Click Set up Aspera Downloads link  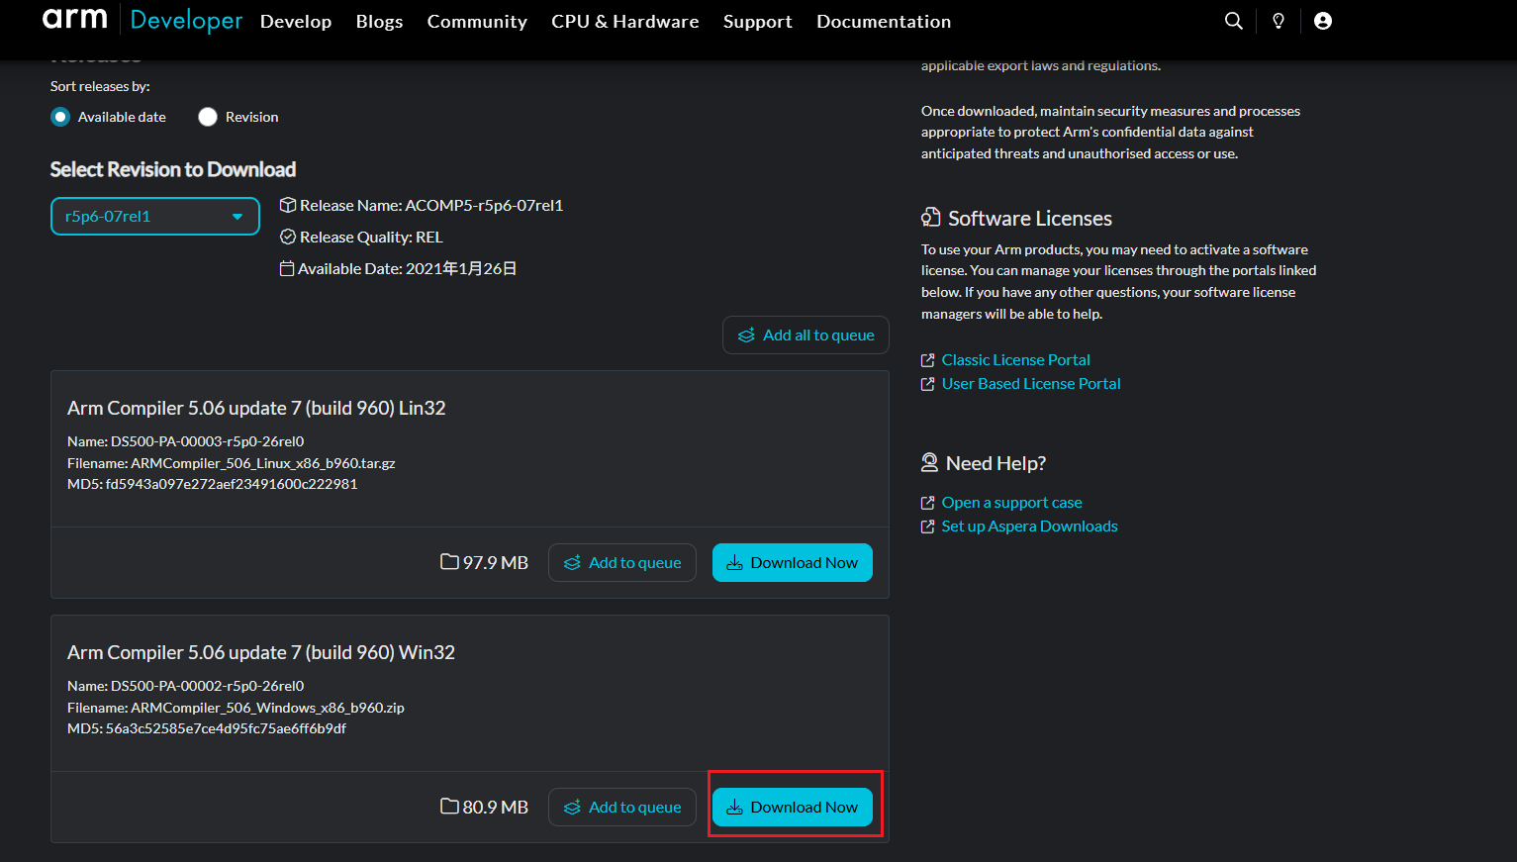[1030, 527]
